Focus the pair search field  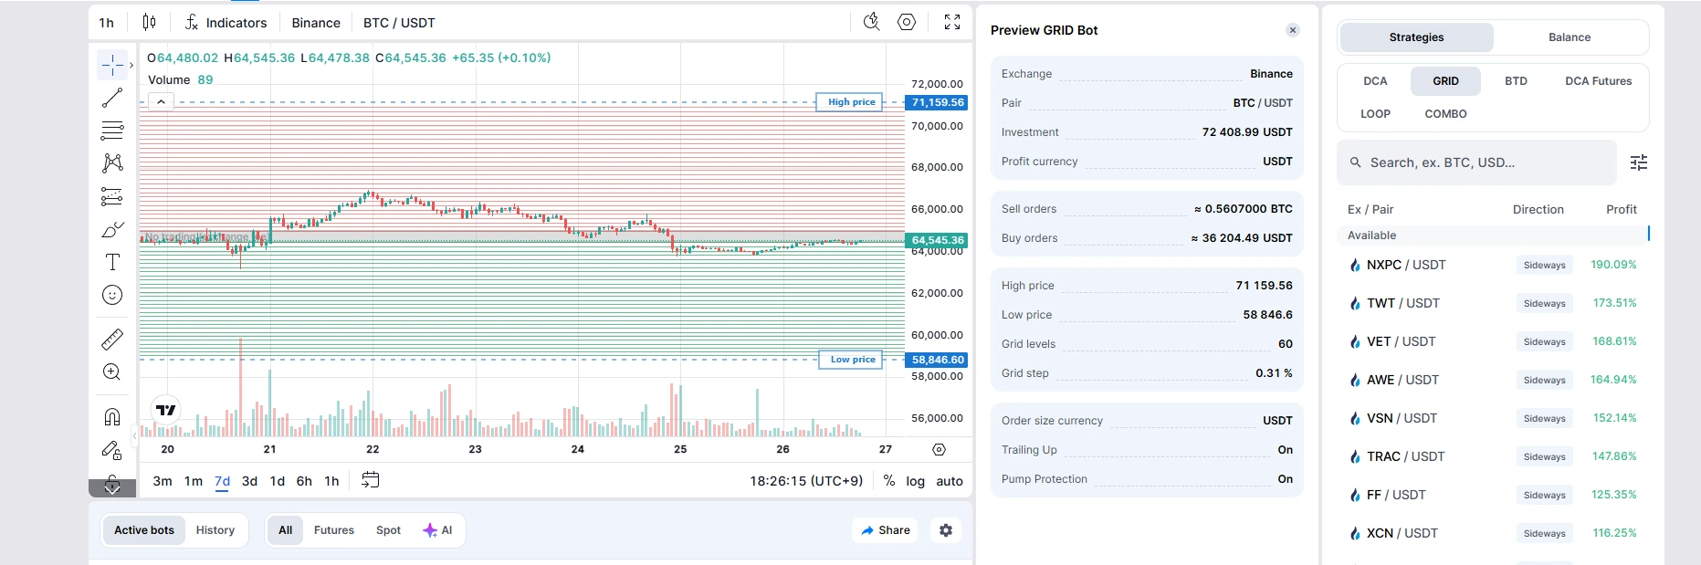pyautogui.click(x=1476, y=162)
